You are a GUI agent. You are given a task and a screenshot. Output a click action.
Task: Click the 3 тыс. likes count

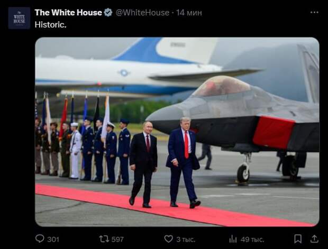tap(186, 239)
